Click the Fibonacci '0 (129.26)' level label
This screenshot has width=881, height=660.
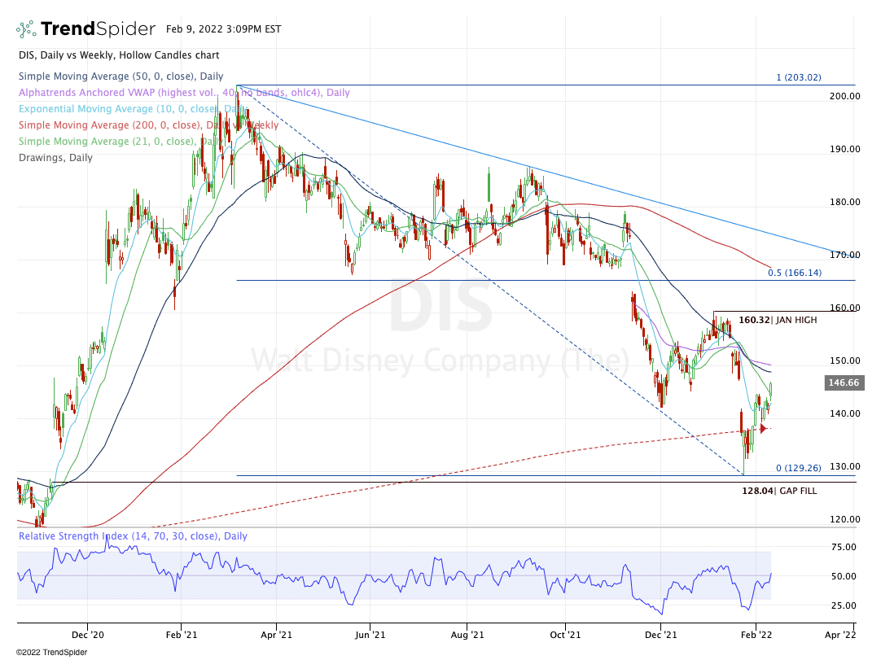coord(799,467)
